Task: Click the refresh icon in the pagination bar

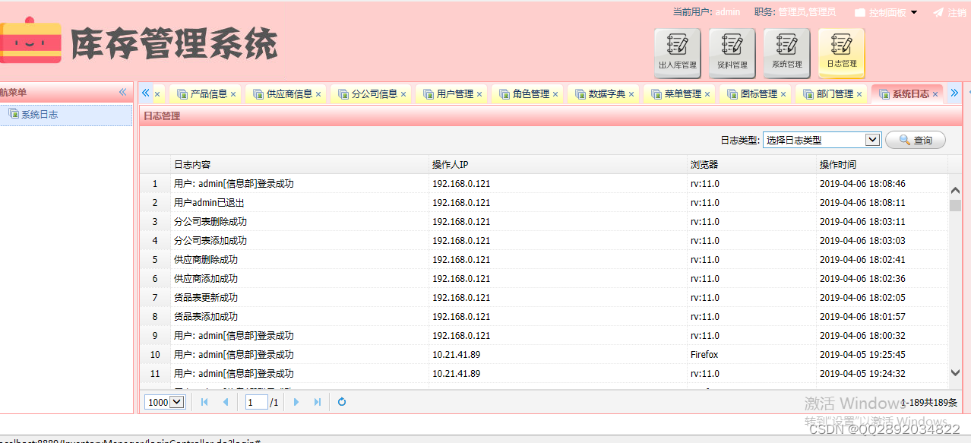Action: tap(341, 401)
